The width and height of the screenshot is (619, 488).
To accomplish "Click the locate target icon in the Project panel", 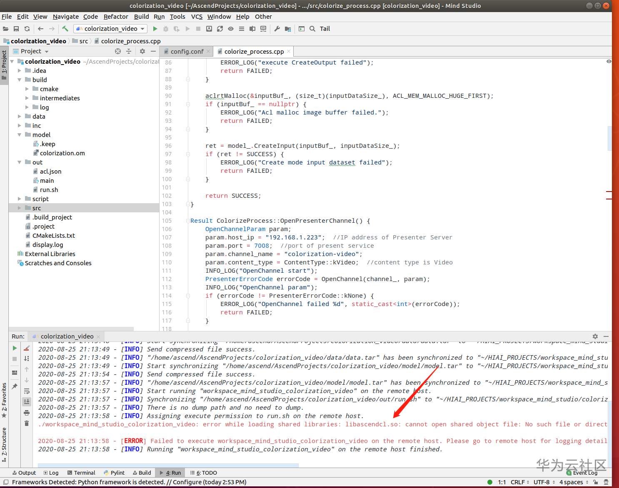I will tap(118, 51).
